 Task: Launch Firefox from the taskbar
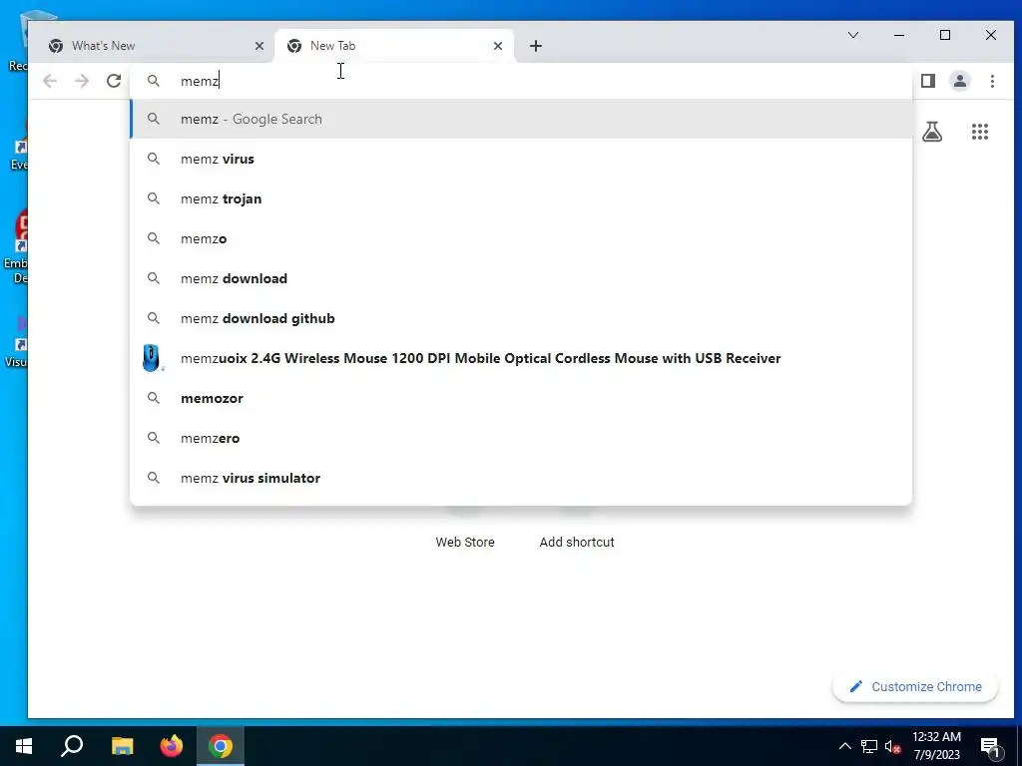172,746
